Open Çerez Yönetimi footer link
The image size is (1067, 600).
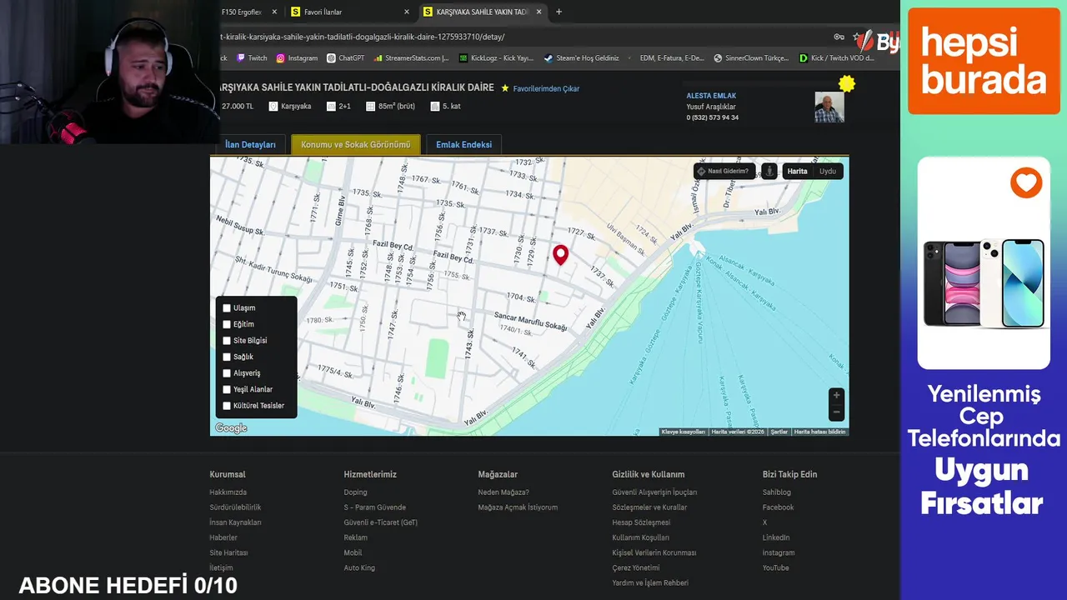pos(635,567)
